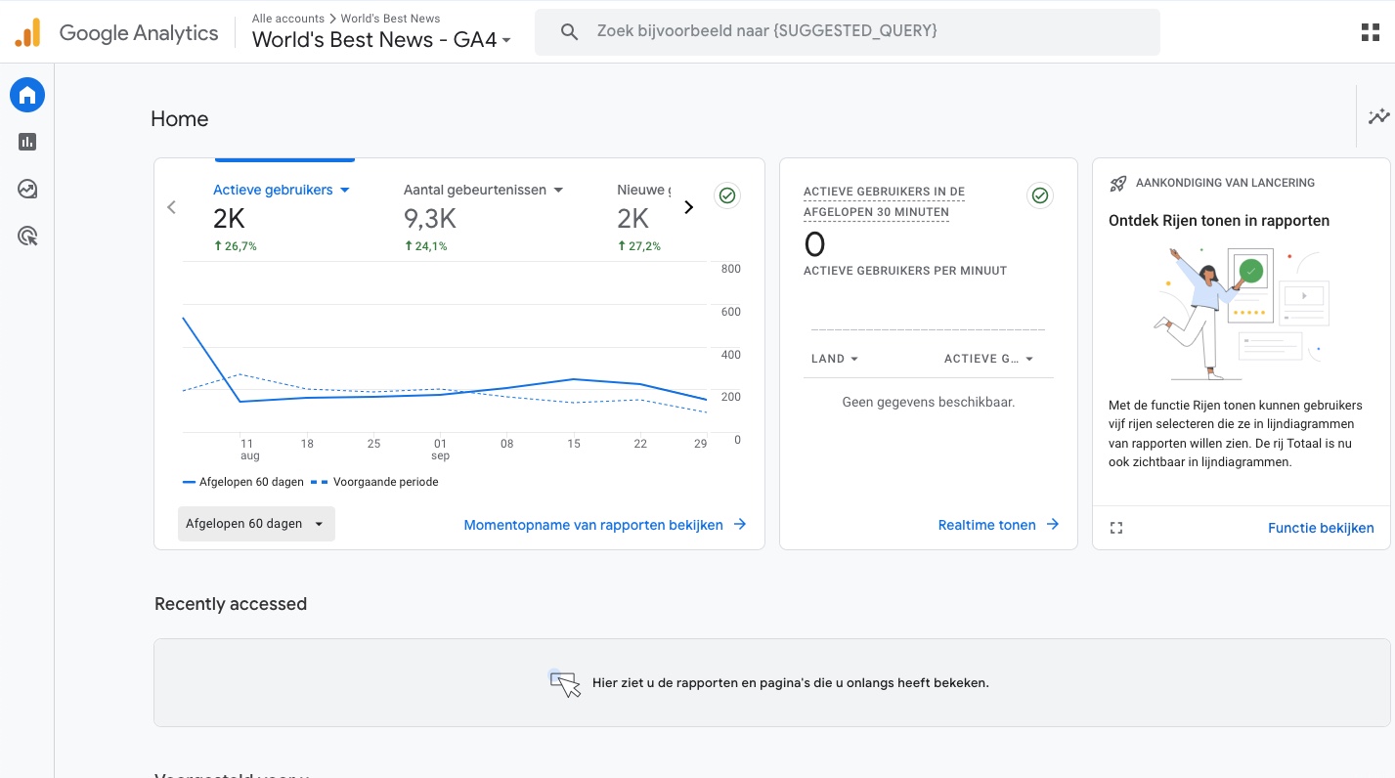Click the announcement illustration image
The image size is (1395, 778).
click(x=1241, y=313)
